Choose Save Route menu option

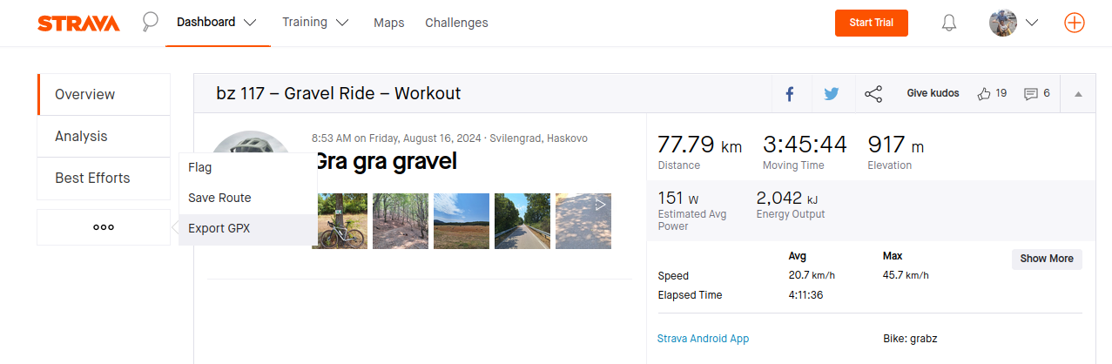[x=219, y=199]
